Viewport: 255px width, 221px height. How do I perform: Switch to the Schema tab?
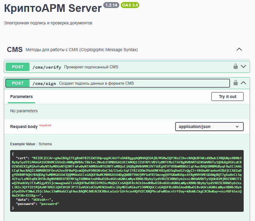[x=45, y=144]
